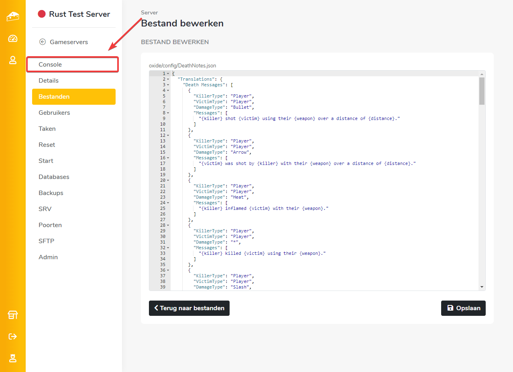
Task: Click the editor vertical scrollbar thumb
Action: point(482,91)
